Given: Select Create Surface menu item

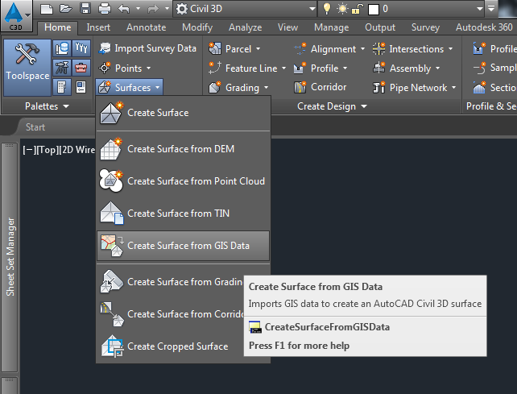Looking at the screenshot, I should point(184,113).
